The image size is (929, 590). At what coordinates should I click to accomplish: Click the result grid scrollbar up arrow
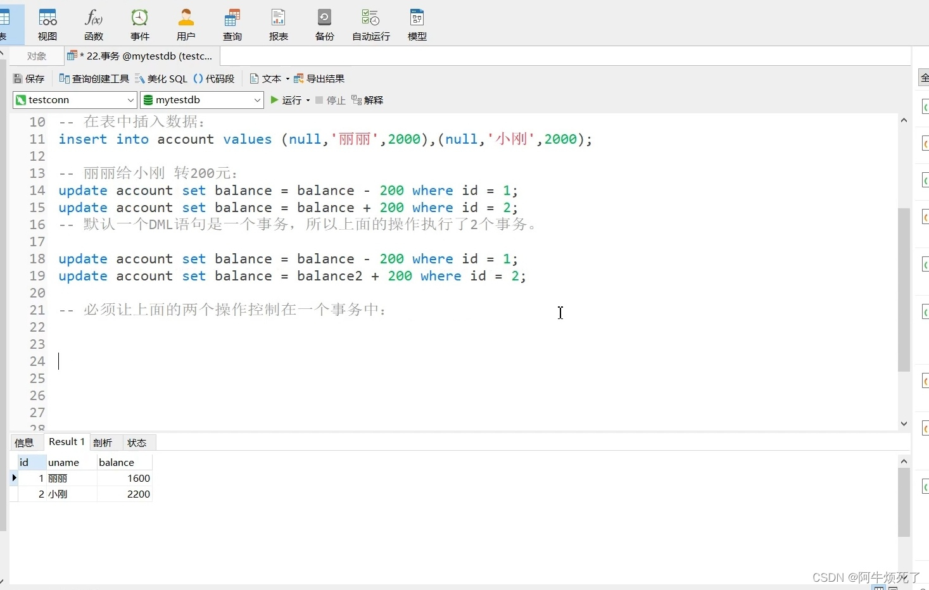904,461
